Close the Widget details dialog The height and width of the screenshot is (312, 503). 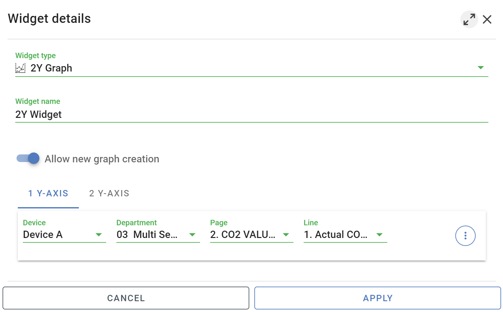pos(487,19)
